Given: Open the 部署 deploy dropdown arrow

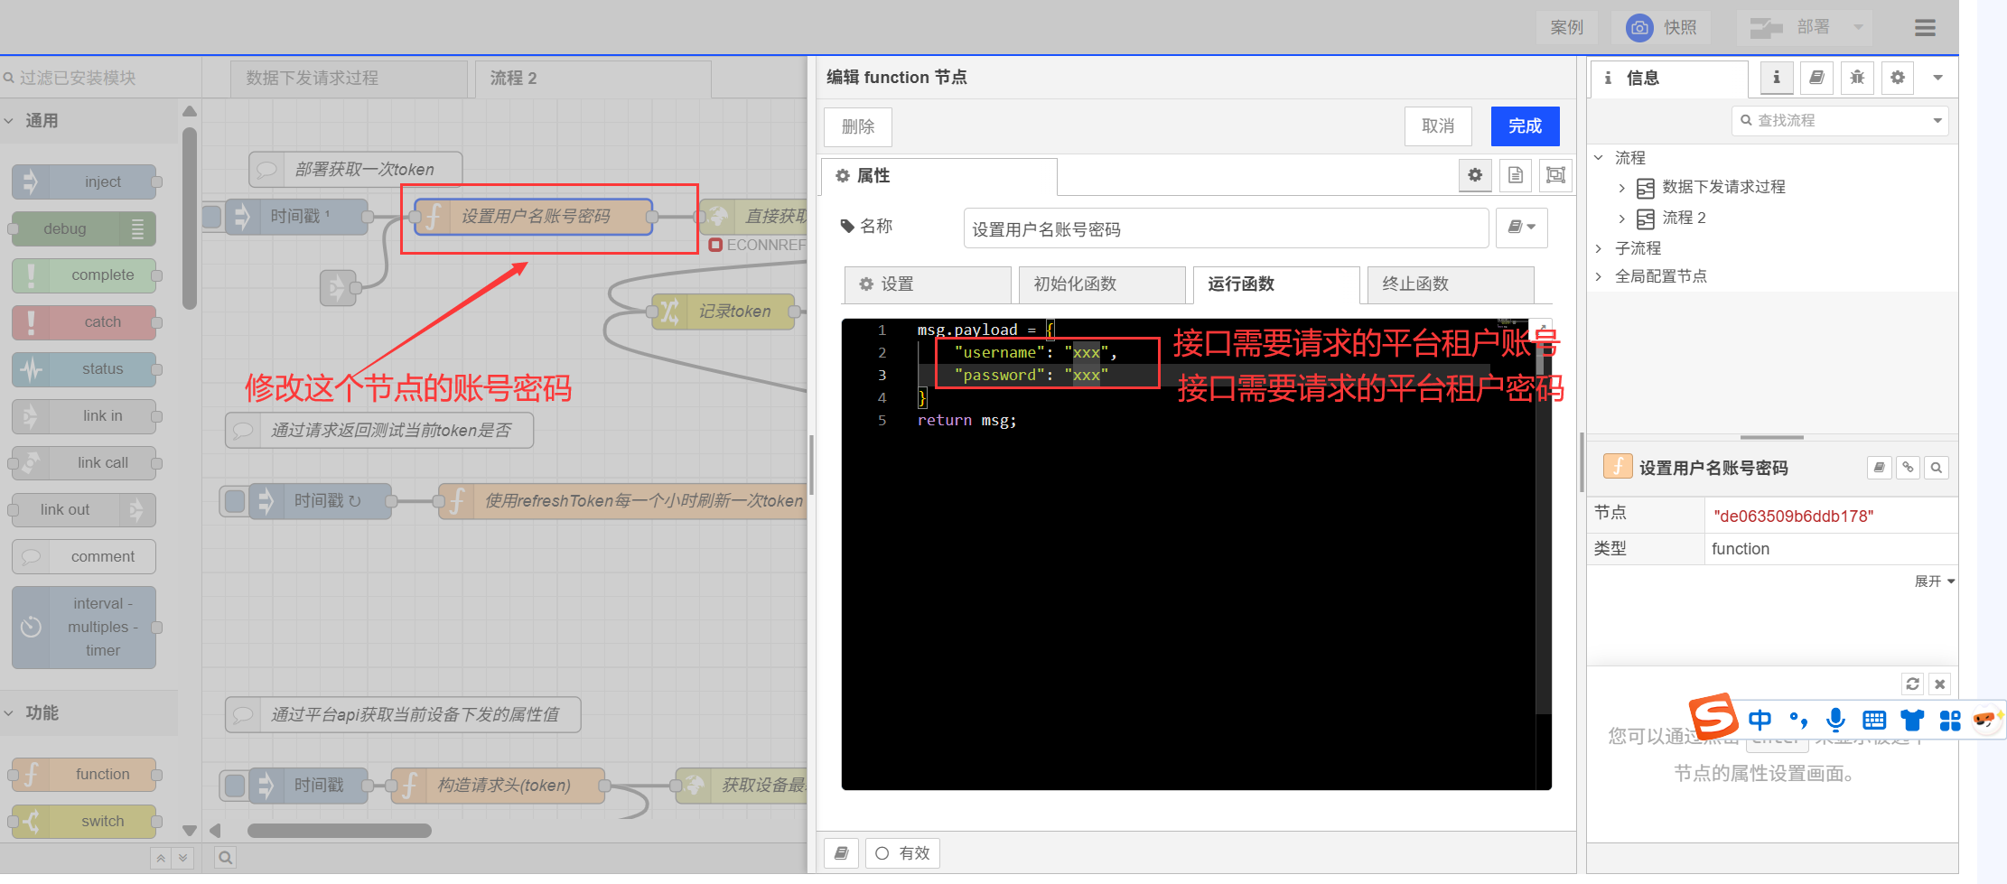Looking at the screenshot, I should (x=1858, y=28).
